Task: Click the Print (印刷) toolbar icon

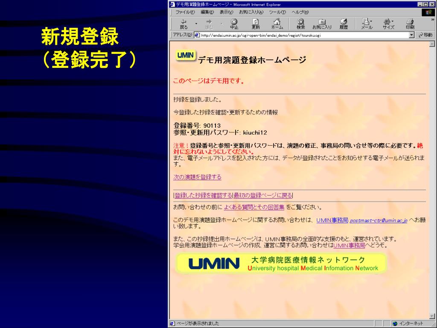Action: click(410, 24)
